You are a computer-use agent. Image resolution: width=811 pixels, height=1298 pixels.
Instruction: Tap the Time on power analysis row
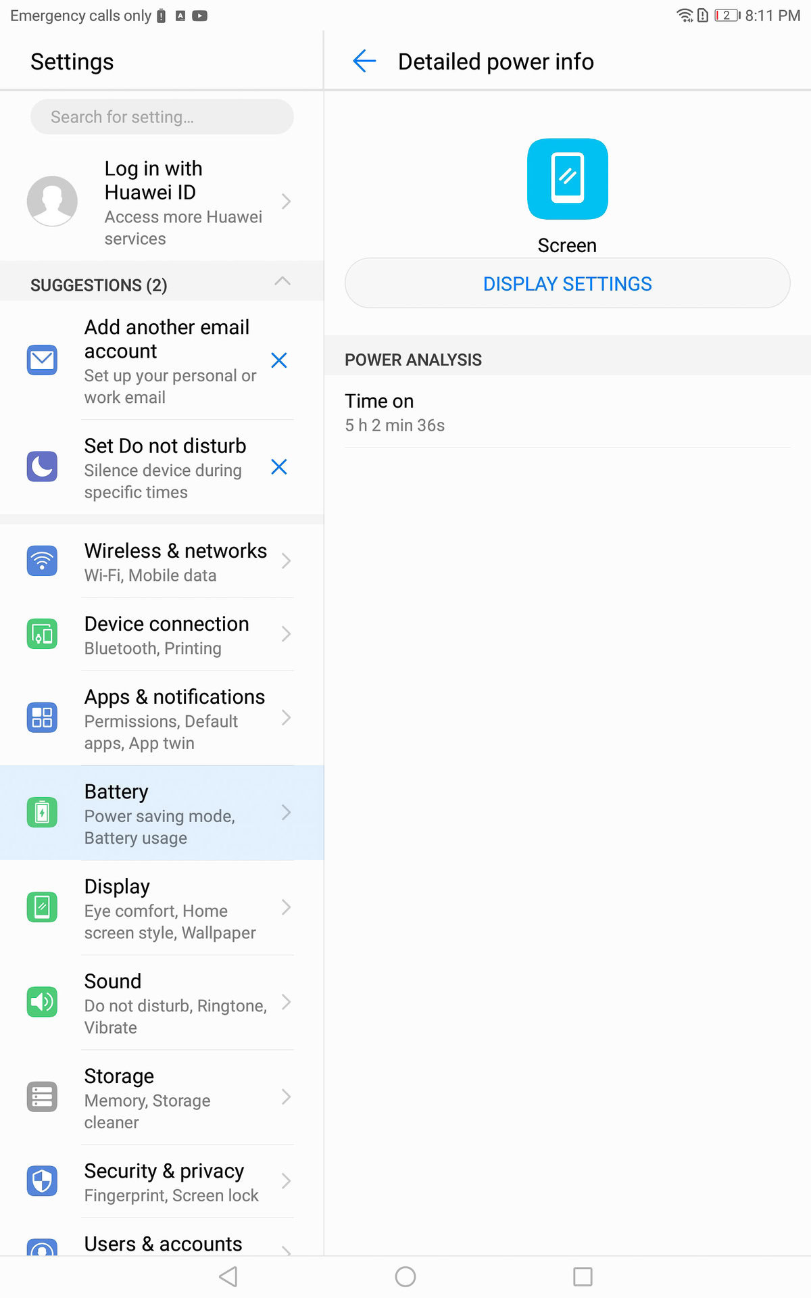(568, 412)
